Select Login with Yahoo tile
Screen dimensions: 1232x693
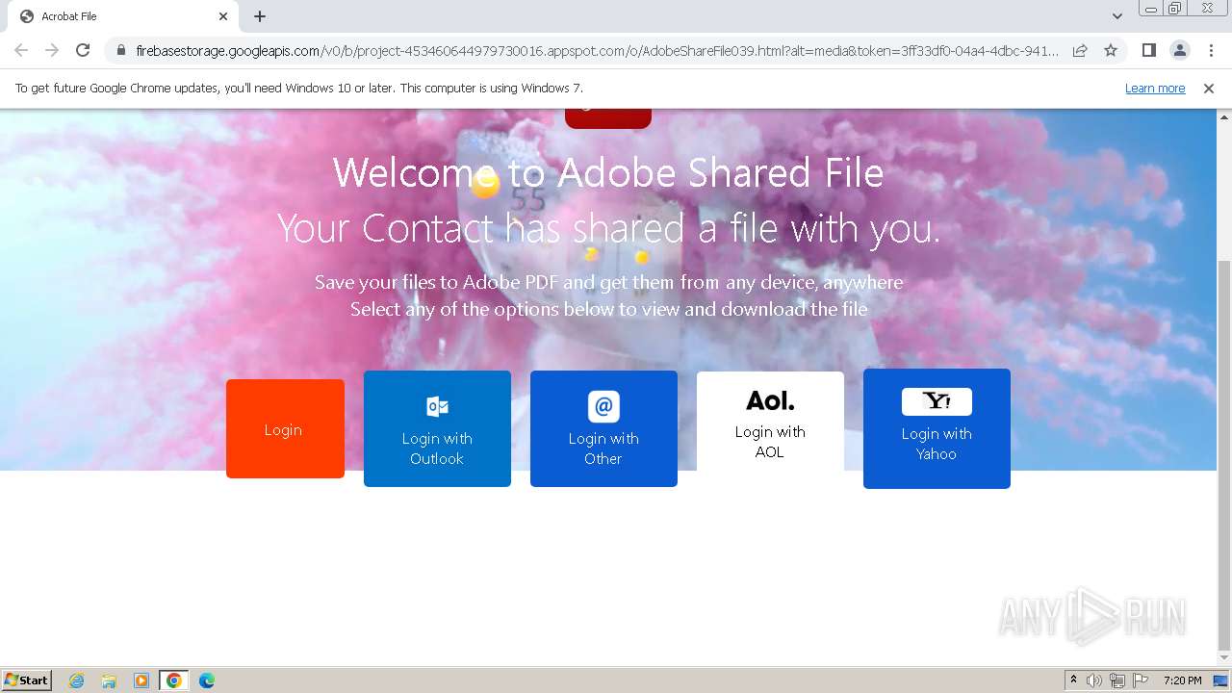click(937, 428)
